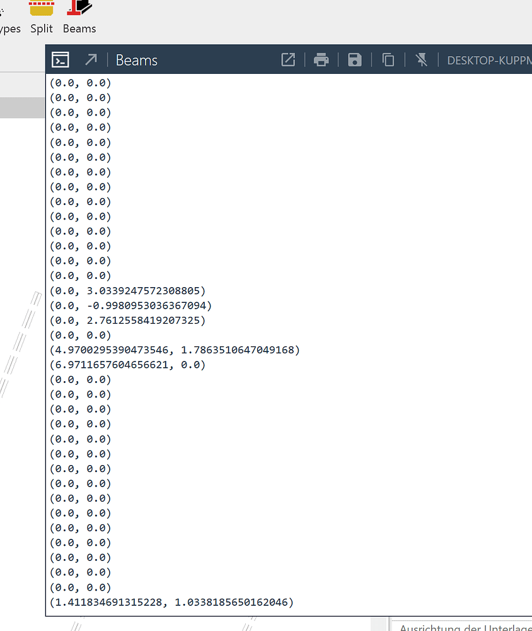Click the output line with 6.9711657604656621
The image size is (532, 631).
click(127, 365)
